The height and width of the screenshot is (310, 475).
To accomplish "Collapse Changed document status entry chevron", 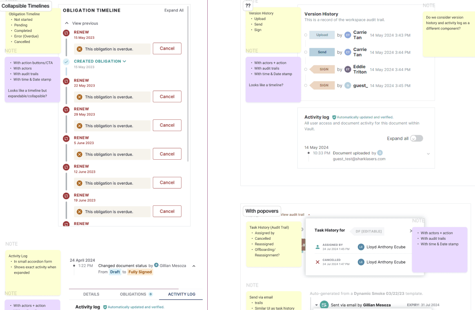I will [x=194, y=266].
